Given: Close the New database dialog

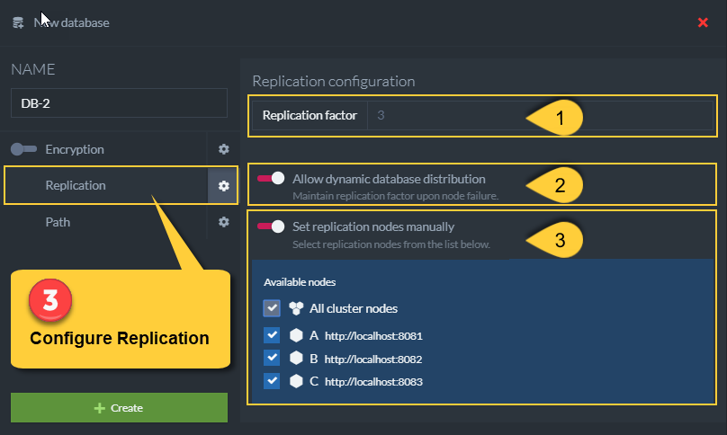Looking at the screenshot, I should pyautogui.click(x=703, y=22).
